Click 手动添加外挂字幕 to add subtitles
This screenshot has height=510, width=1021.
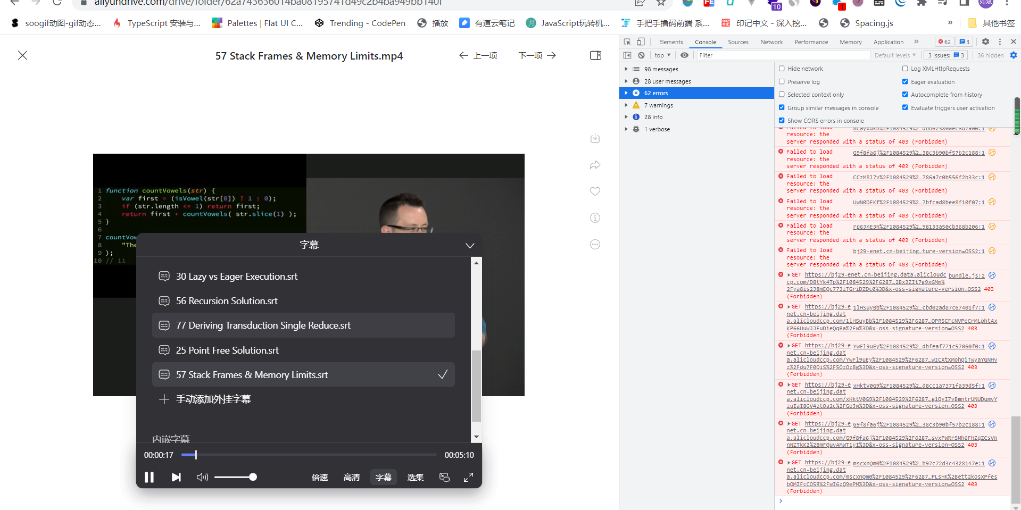pos(213,399)
